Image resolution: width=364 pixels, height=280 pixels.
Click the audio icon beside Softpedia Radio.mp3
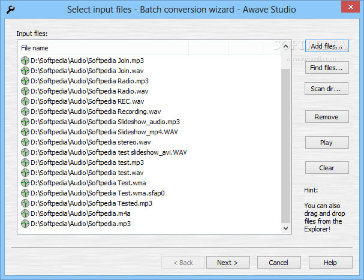[25, 81]
